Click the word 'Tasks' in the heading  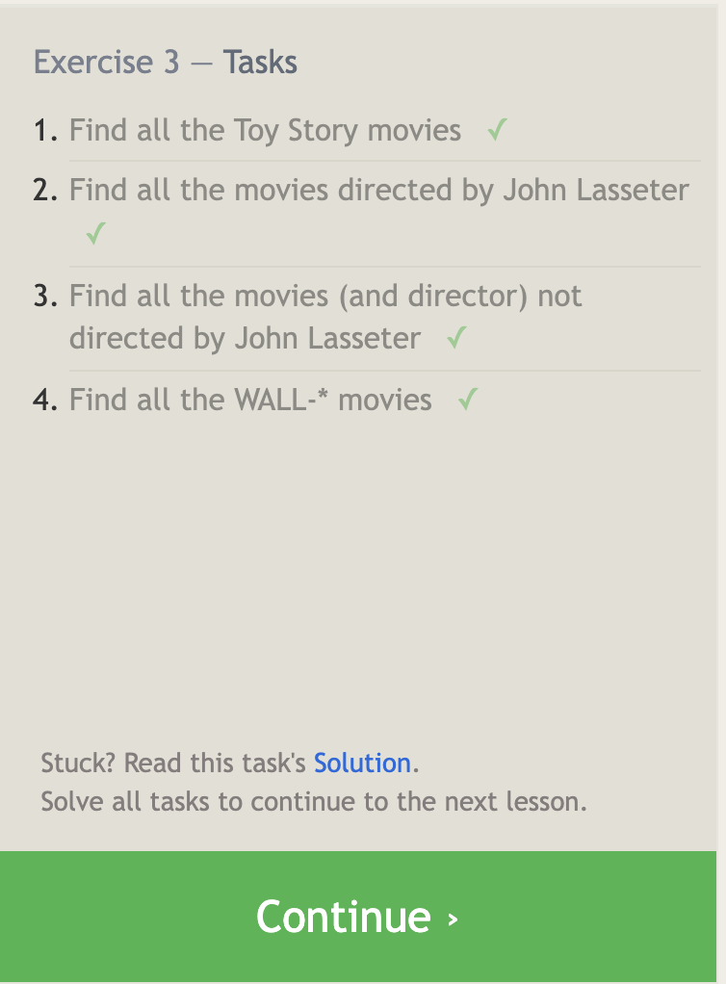pos(260,63)
